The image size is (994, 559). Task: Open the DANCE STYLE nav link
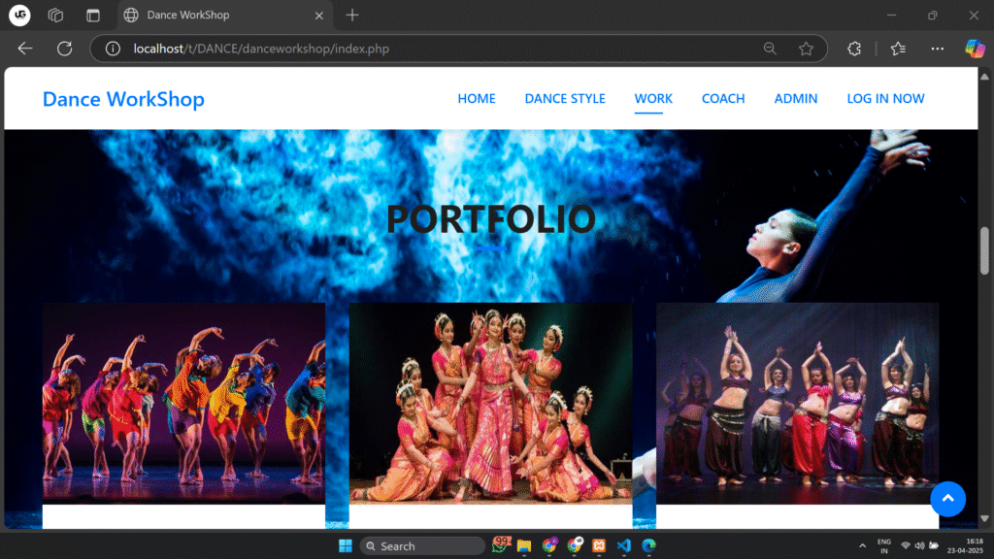tap(565, 99)
